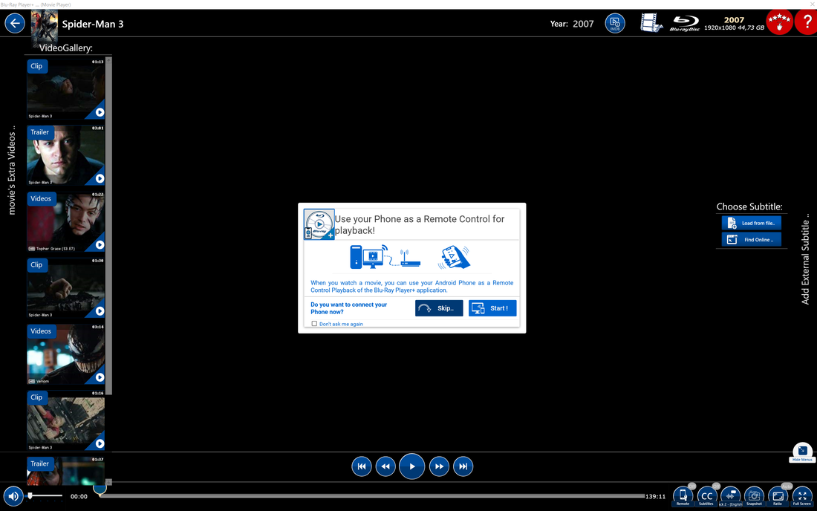Click the playback seek bar
The height and width of the screenshot is (511, 817).
(x=372, y=496)
